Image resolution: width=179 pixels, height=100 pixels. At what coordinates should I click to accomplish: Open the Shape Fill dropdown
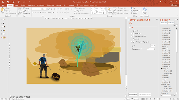coord(122,8)
